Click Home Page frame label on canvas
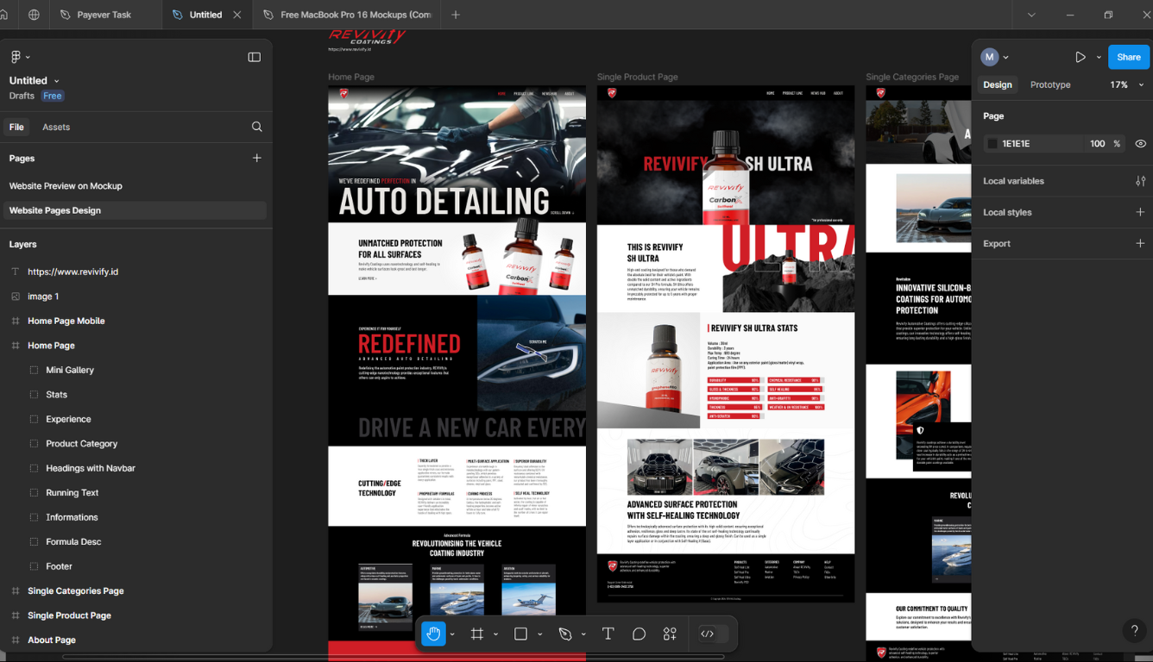 pos(351,77)
